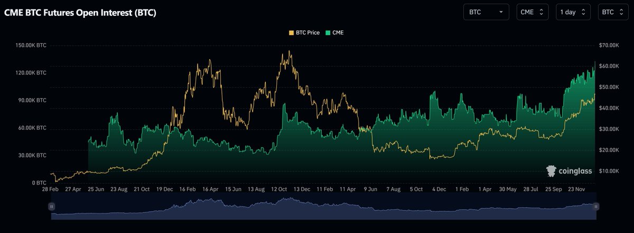Click the $30.00K price axis label
Image resolution: width=634 pixels, height=233 pixels.
point(609,129)
